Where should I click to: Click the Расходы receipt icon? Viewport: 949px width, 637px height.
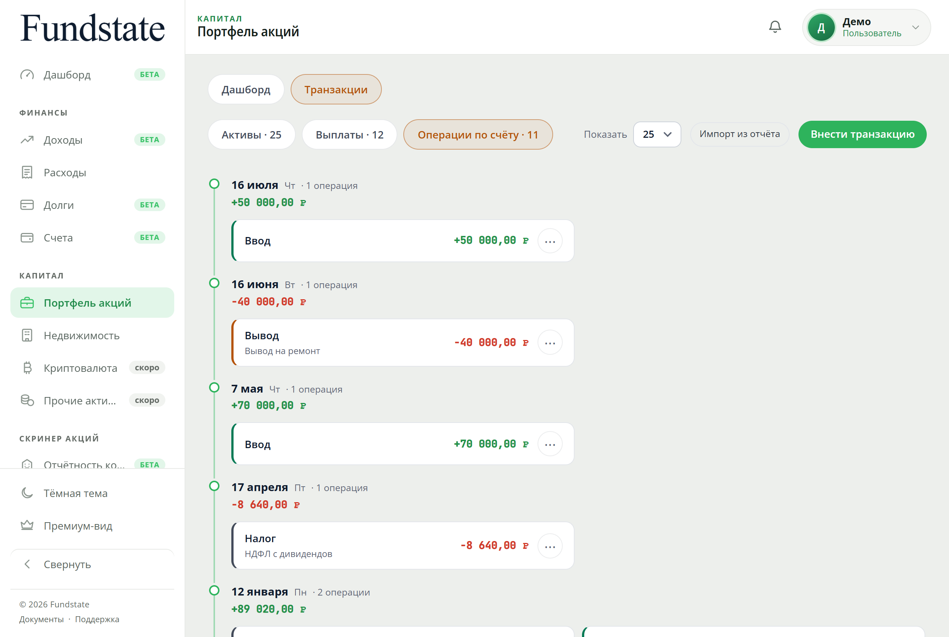tap(27, 172)
